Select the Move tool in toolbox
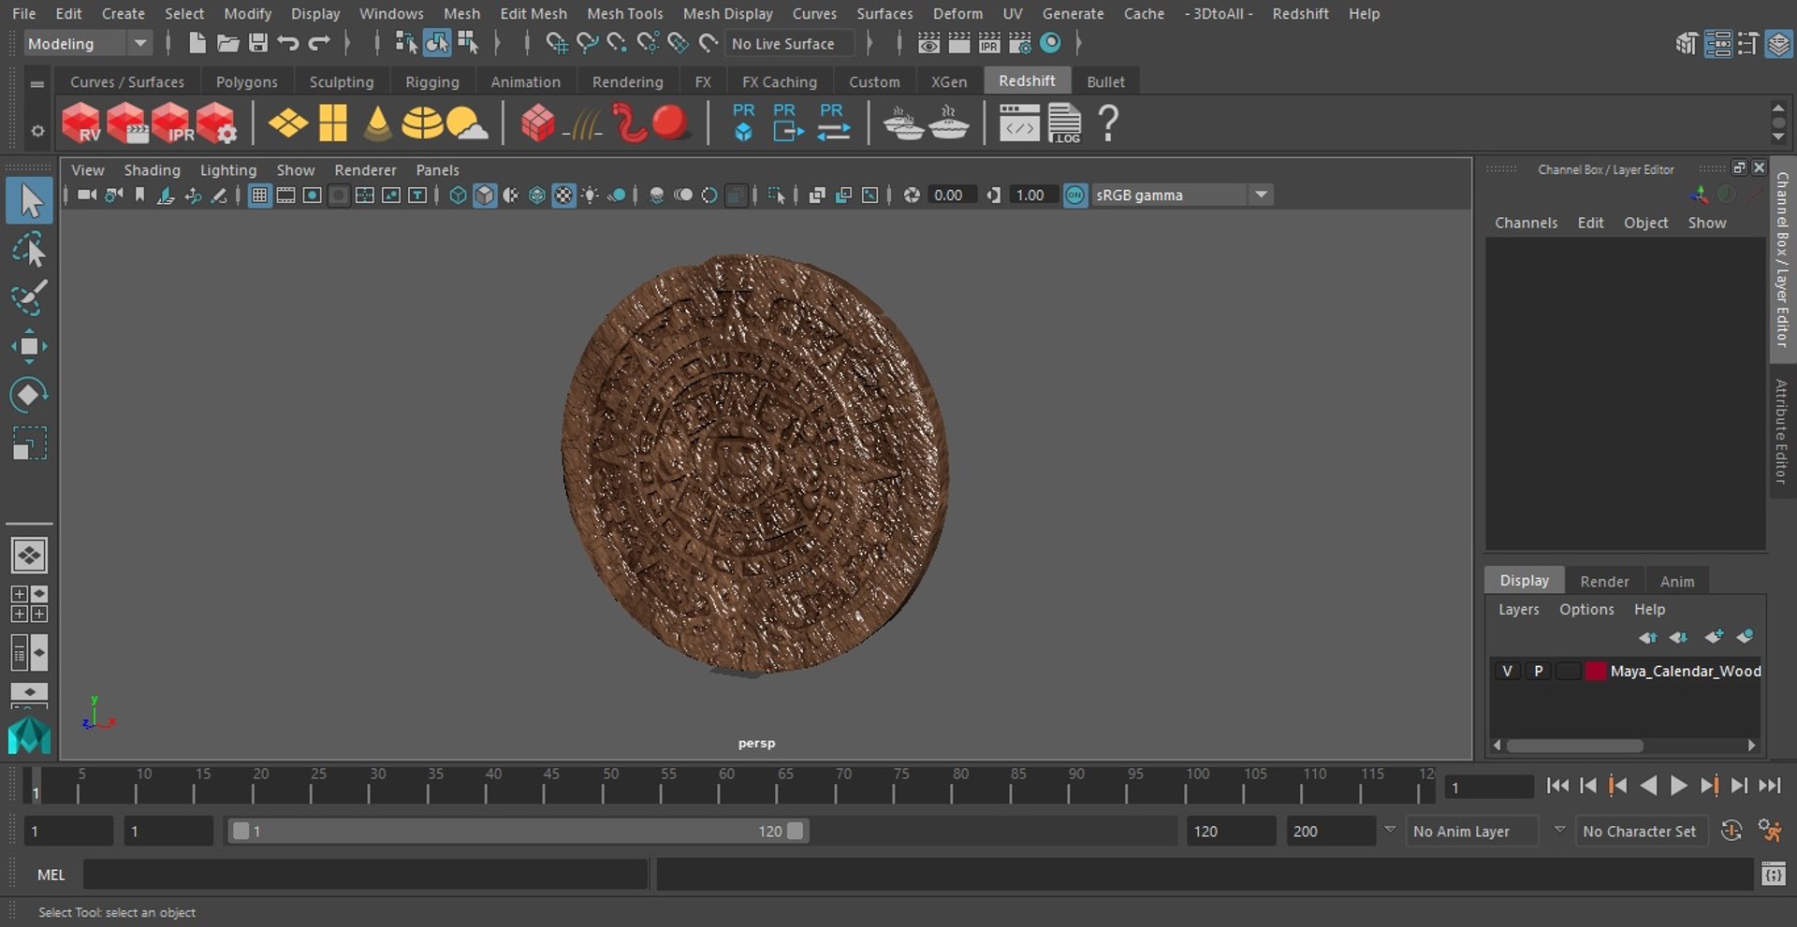The height and width of the screenshot is (927, 1797). coord(29,346)
